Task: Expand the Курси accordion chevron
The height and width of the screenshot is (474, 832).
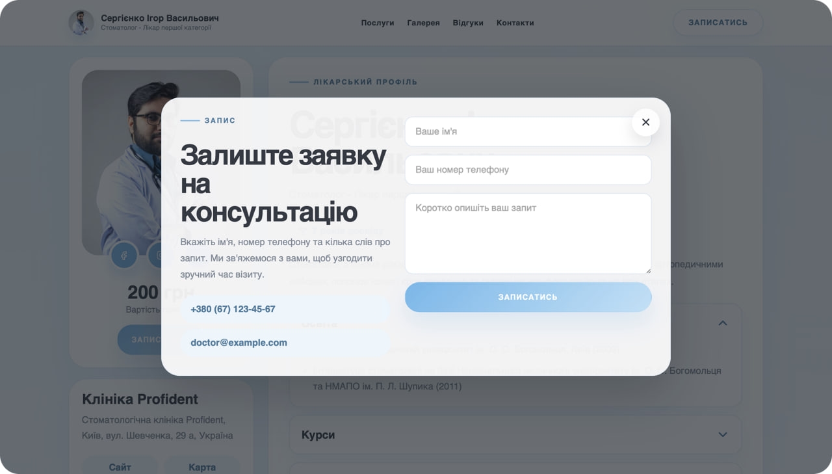Action: tap(722, 434)
